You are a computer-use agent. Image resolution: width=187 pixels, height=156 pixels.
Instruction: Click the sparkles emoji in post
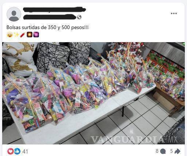[x=16, y=35]
